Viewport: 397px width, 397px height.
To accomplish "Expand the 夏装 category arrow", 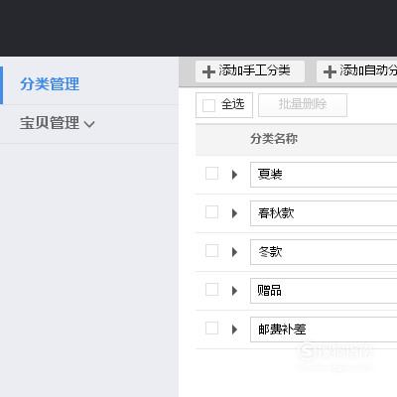I will pos(234,175).
